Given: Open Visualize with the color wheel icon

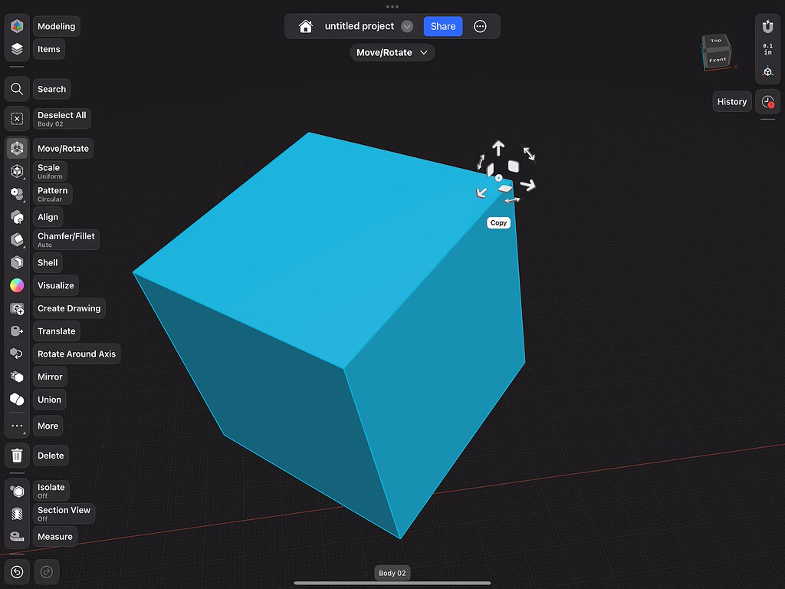Looking at the screenshot, I should pos(16,285).
